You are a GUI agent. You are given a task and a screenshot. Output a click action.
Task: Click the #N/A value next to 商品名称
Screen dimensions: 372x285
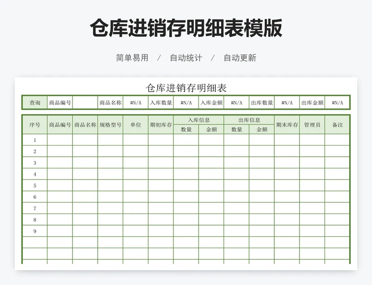coord(136,102)
